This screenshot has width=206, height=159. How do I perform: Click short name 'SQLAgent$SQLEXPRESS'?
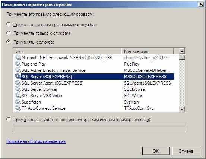pos(148,83)
